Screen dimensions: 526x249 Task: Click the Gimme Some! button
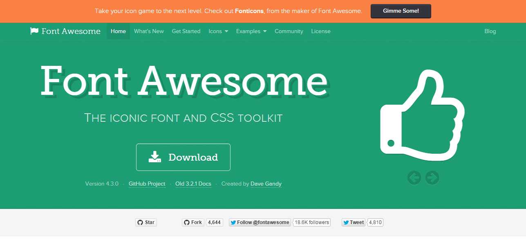coord(401,11)
